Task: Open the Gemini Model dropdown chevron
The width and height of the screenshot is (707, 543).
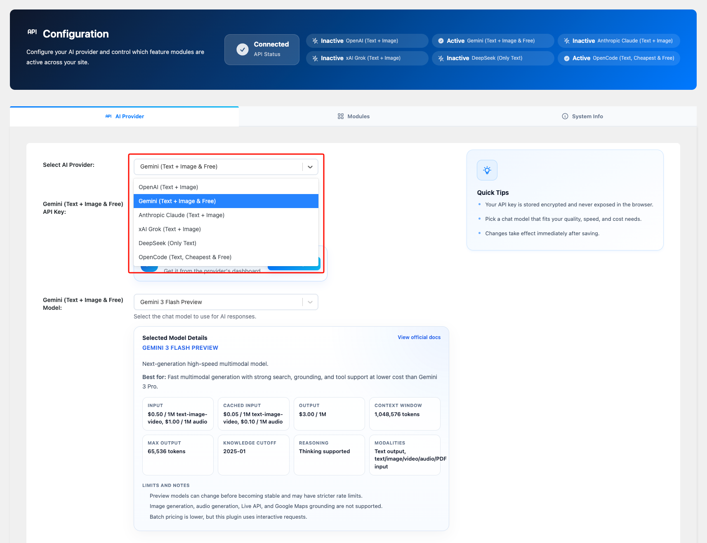Action: pos(310,302)
